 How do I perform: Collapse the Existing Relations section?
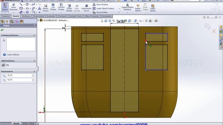(x=34, y=35)
